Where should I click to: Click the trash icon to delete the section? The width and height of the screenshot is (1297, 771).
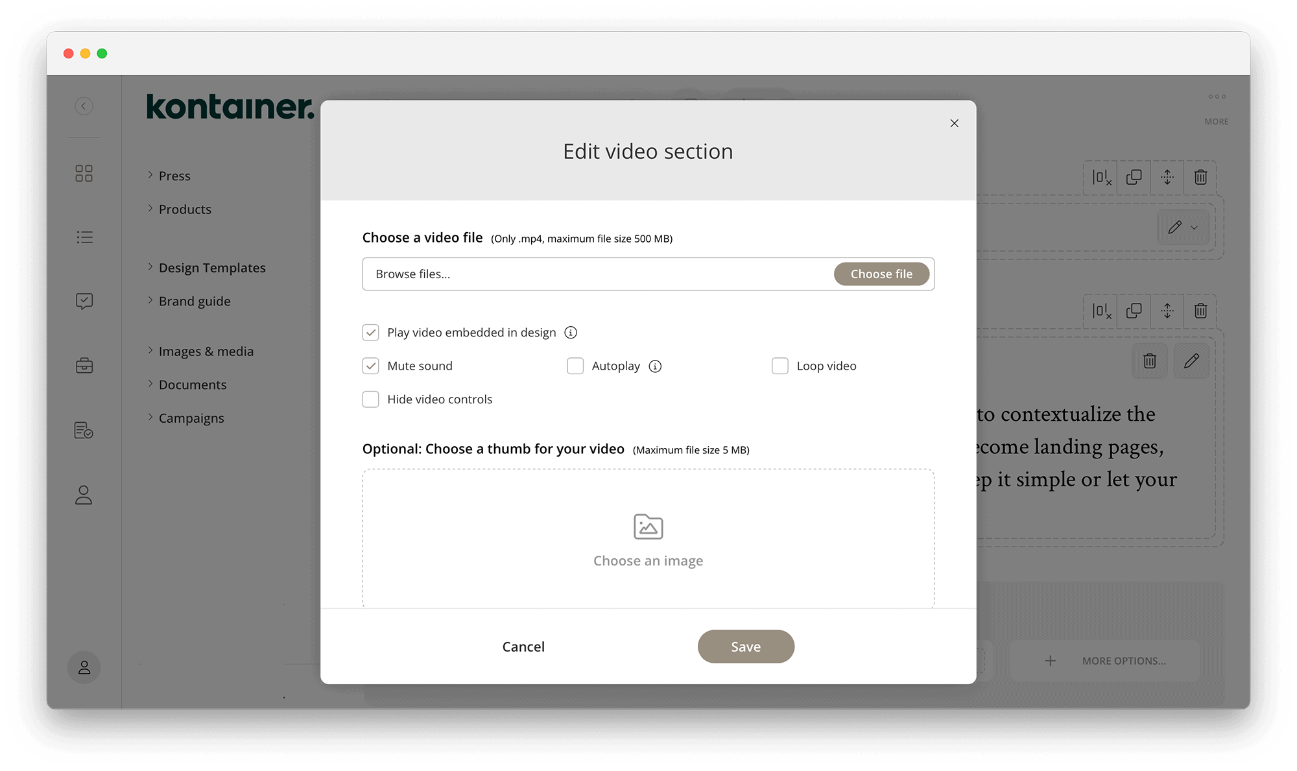pyautogui.click(x=1200, y=177)
